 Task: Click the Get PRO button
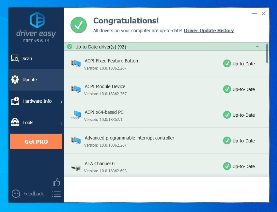(x=36, y=141)
